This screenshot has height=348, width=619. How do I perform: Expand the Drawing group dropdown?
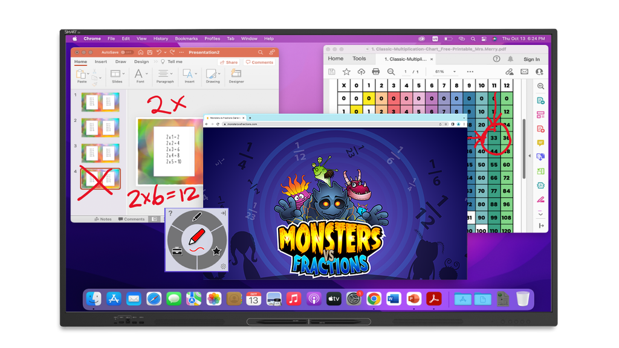point(219,74)
